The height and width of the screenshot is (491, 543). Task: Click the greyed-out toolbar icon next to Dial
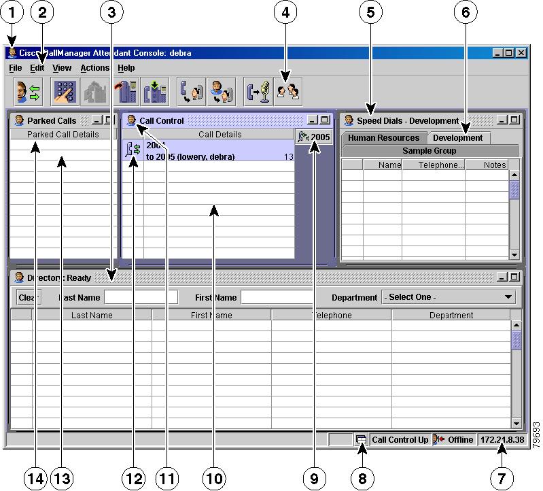click(x=95, y=92)
